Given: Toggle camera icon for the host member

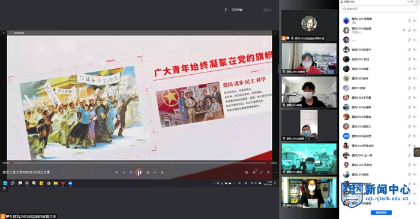Looking at the screenshot, I should tap(415, 30).
